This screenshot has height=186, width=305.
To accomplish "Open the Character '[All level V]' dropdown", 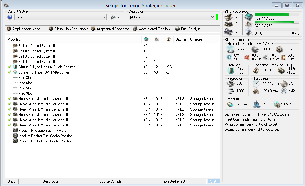I will pos(172,17).
